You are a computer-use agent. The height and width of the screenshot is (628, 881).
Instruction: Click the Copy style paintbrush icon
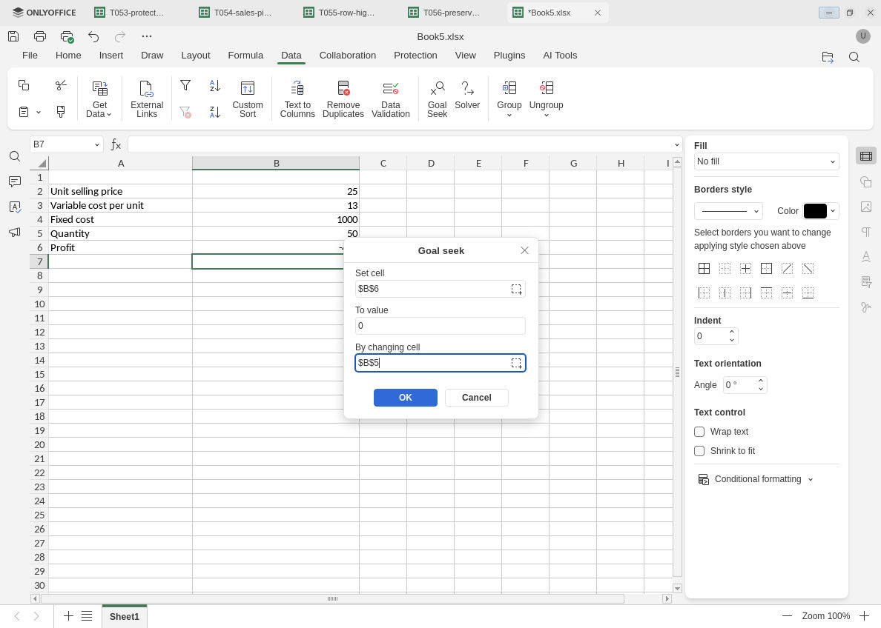point(61,112)
